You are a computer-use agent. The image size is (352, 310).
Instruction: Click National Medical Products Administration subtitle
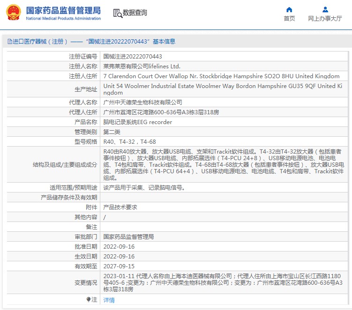coord(63,18)
